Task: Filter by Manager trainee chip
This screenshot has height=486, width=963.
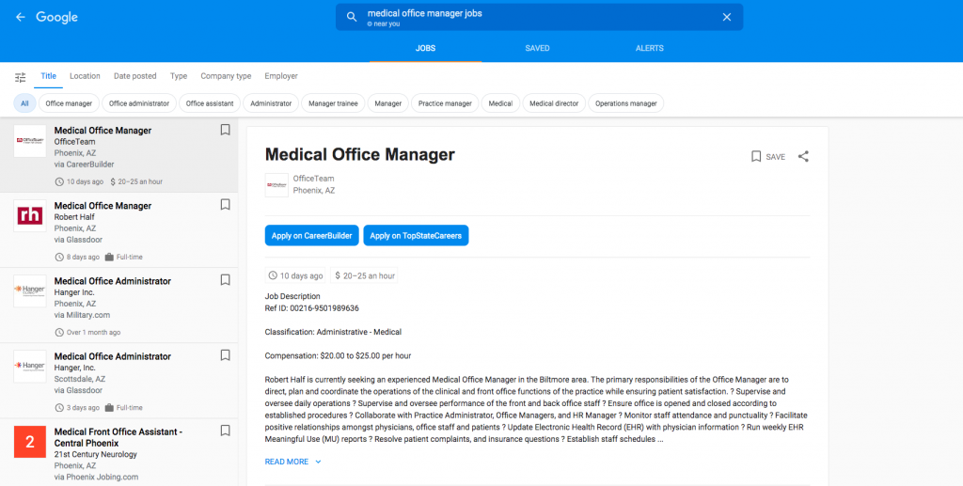Action: click(333, 103)
